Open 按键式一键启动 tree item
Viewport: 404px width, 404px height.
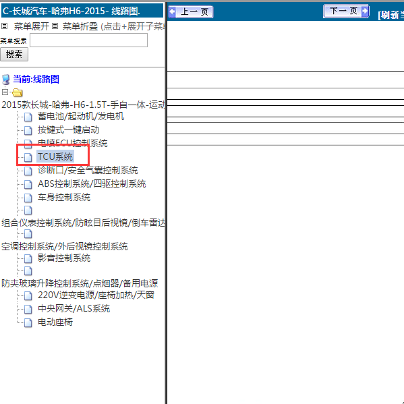click(69, 130)
